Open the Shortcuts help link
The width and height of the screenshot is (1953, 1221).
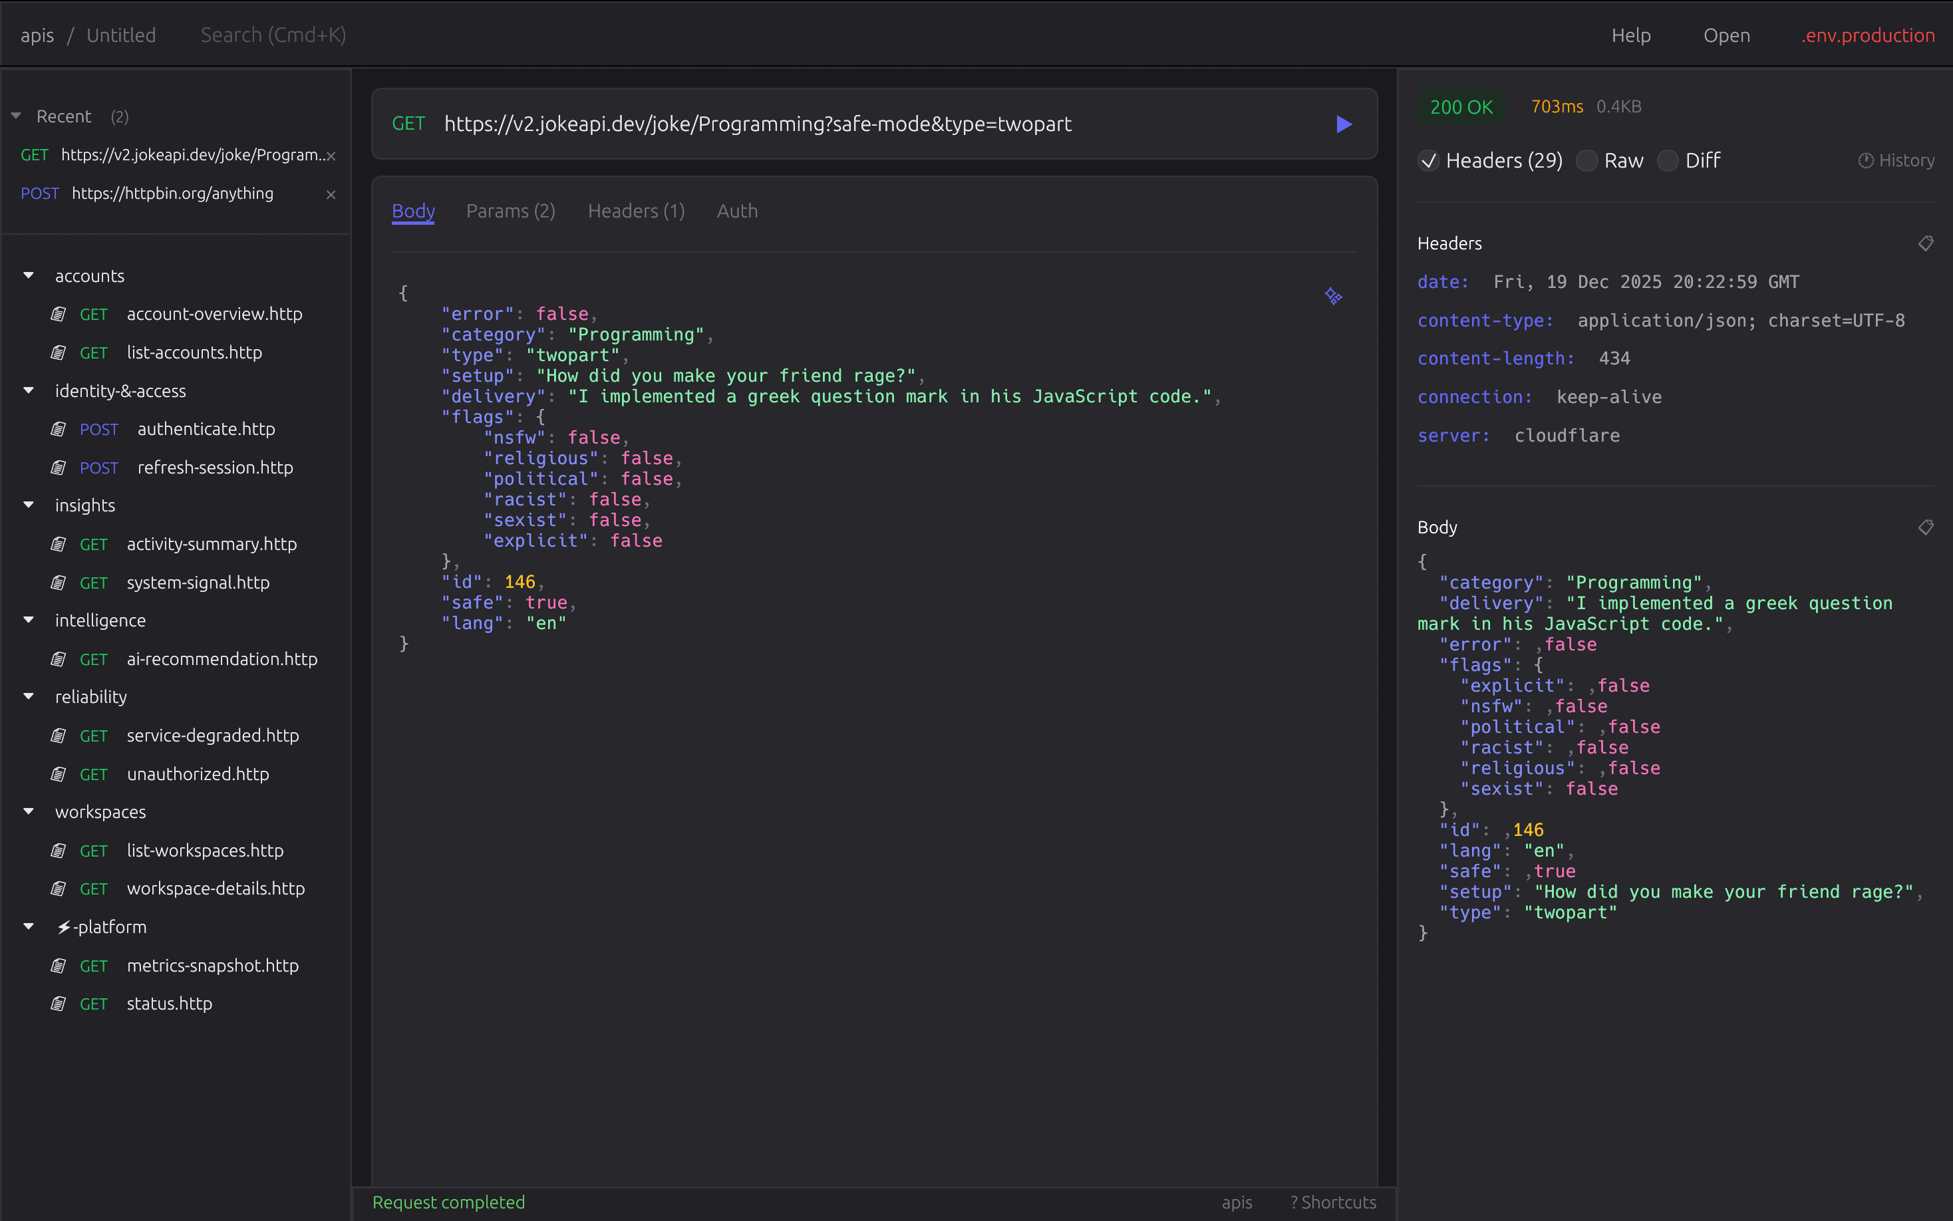[1332, 1202]
